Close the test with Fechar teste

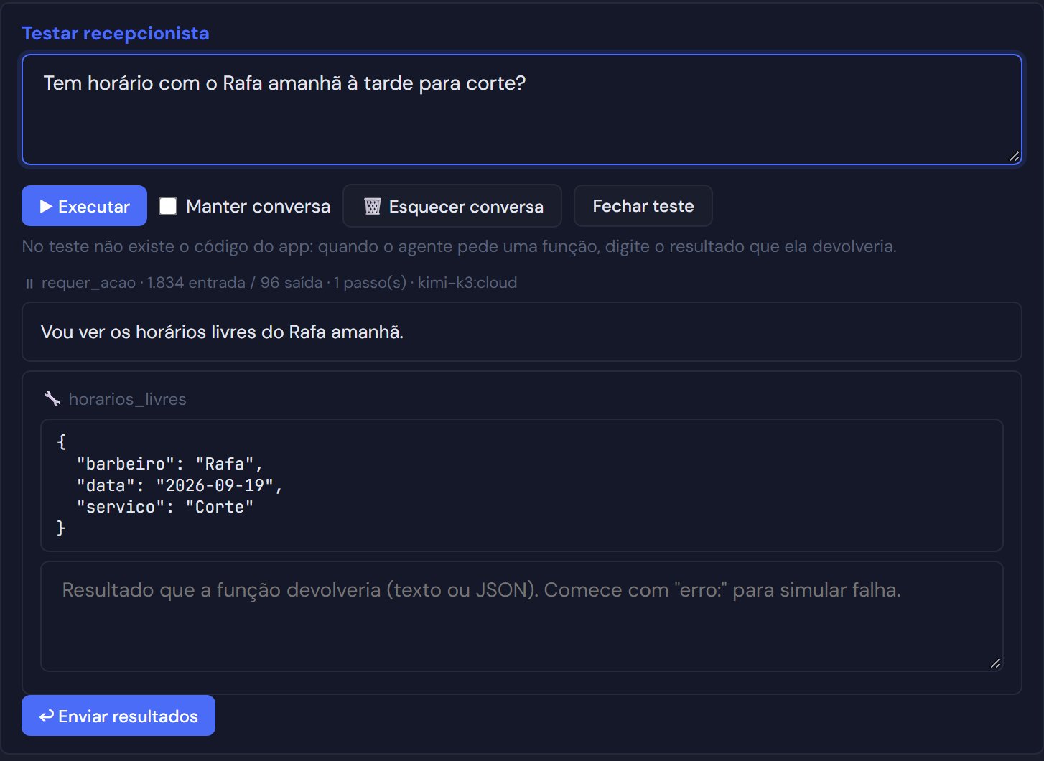coord(643,206)
